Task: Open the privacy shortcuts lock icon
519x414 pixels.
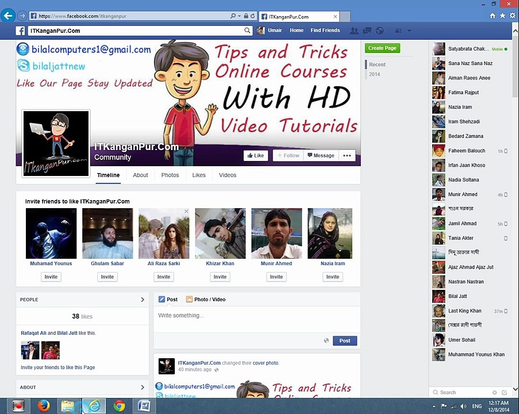Action: (398, 31)
